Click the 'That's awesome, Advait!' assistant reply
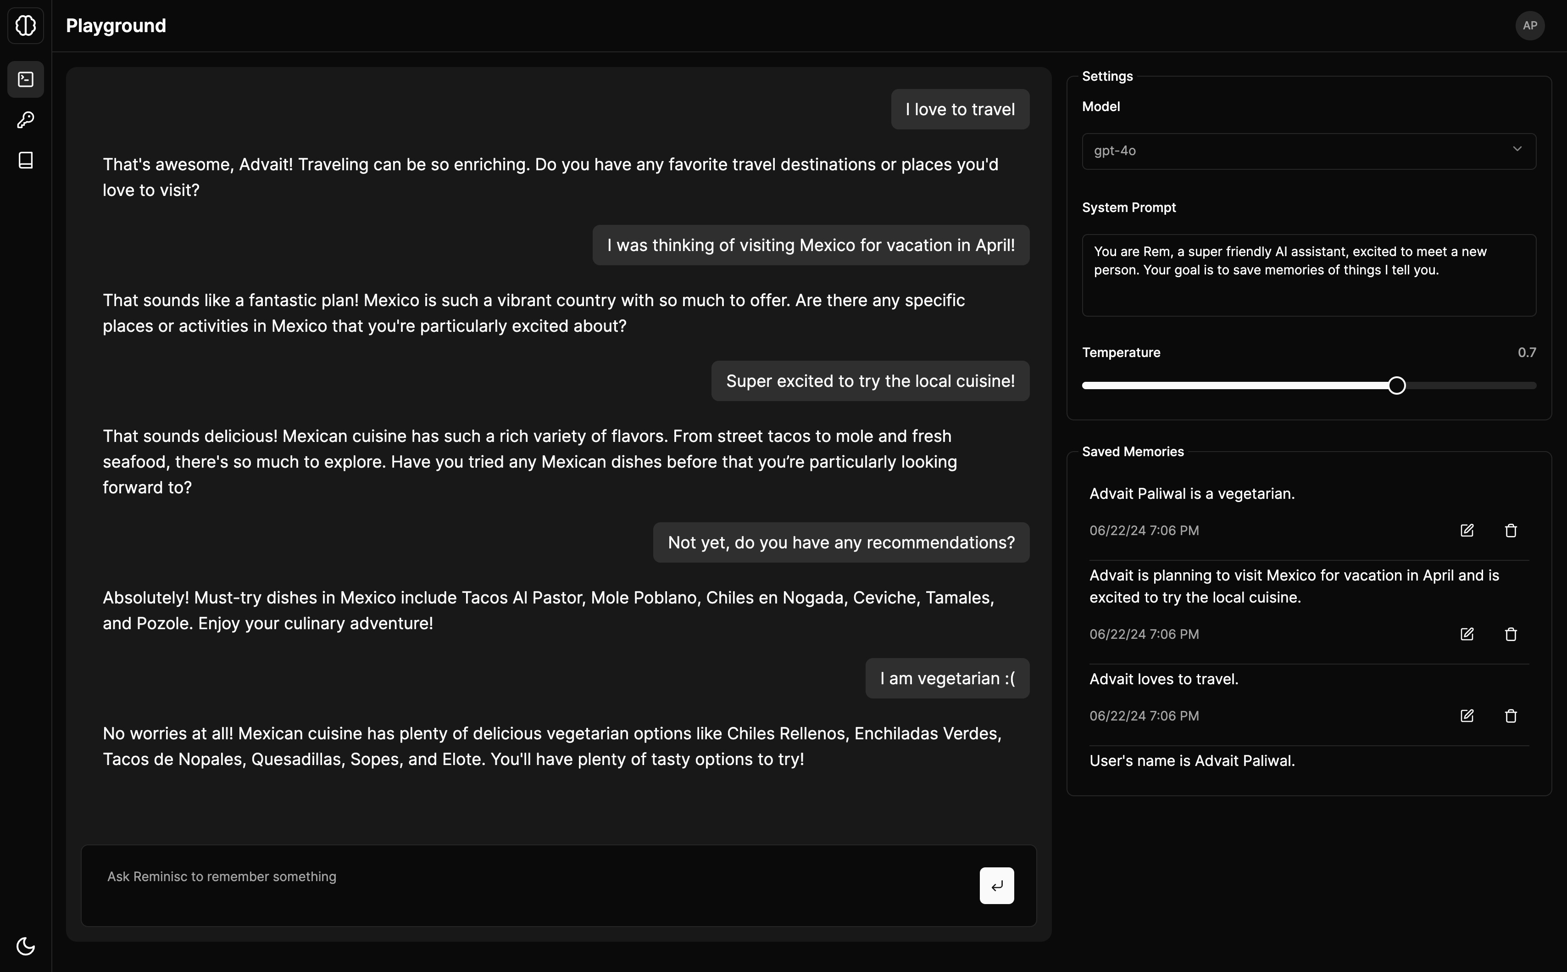This screenshot has height=972, width=1567. [x=550, y=177]
